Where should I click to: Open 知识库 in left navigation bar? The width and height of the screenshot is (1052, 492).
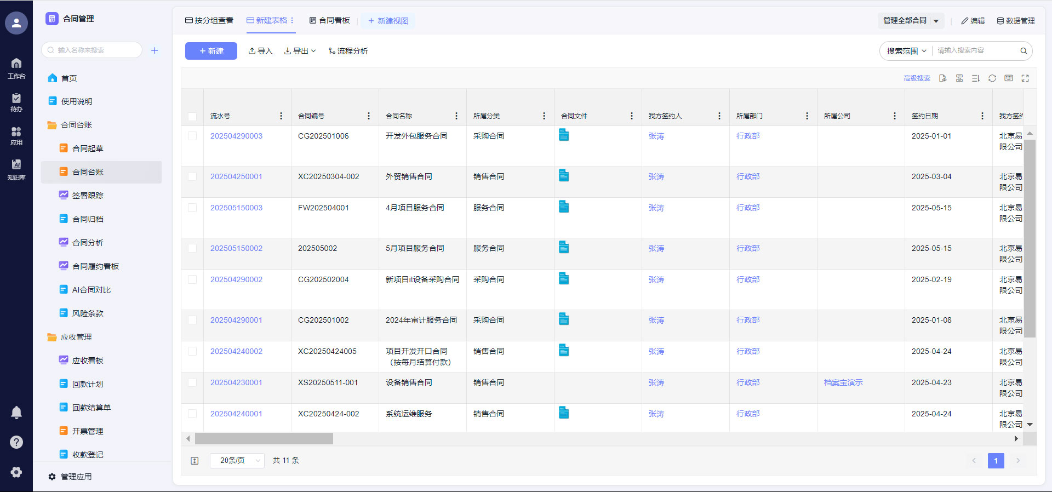pyautogui.click(x=16, y=169)
